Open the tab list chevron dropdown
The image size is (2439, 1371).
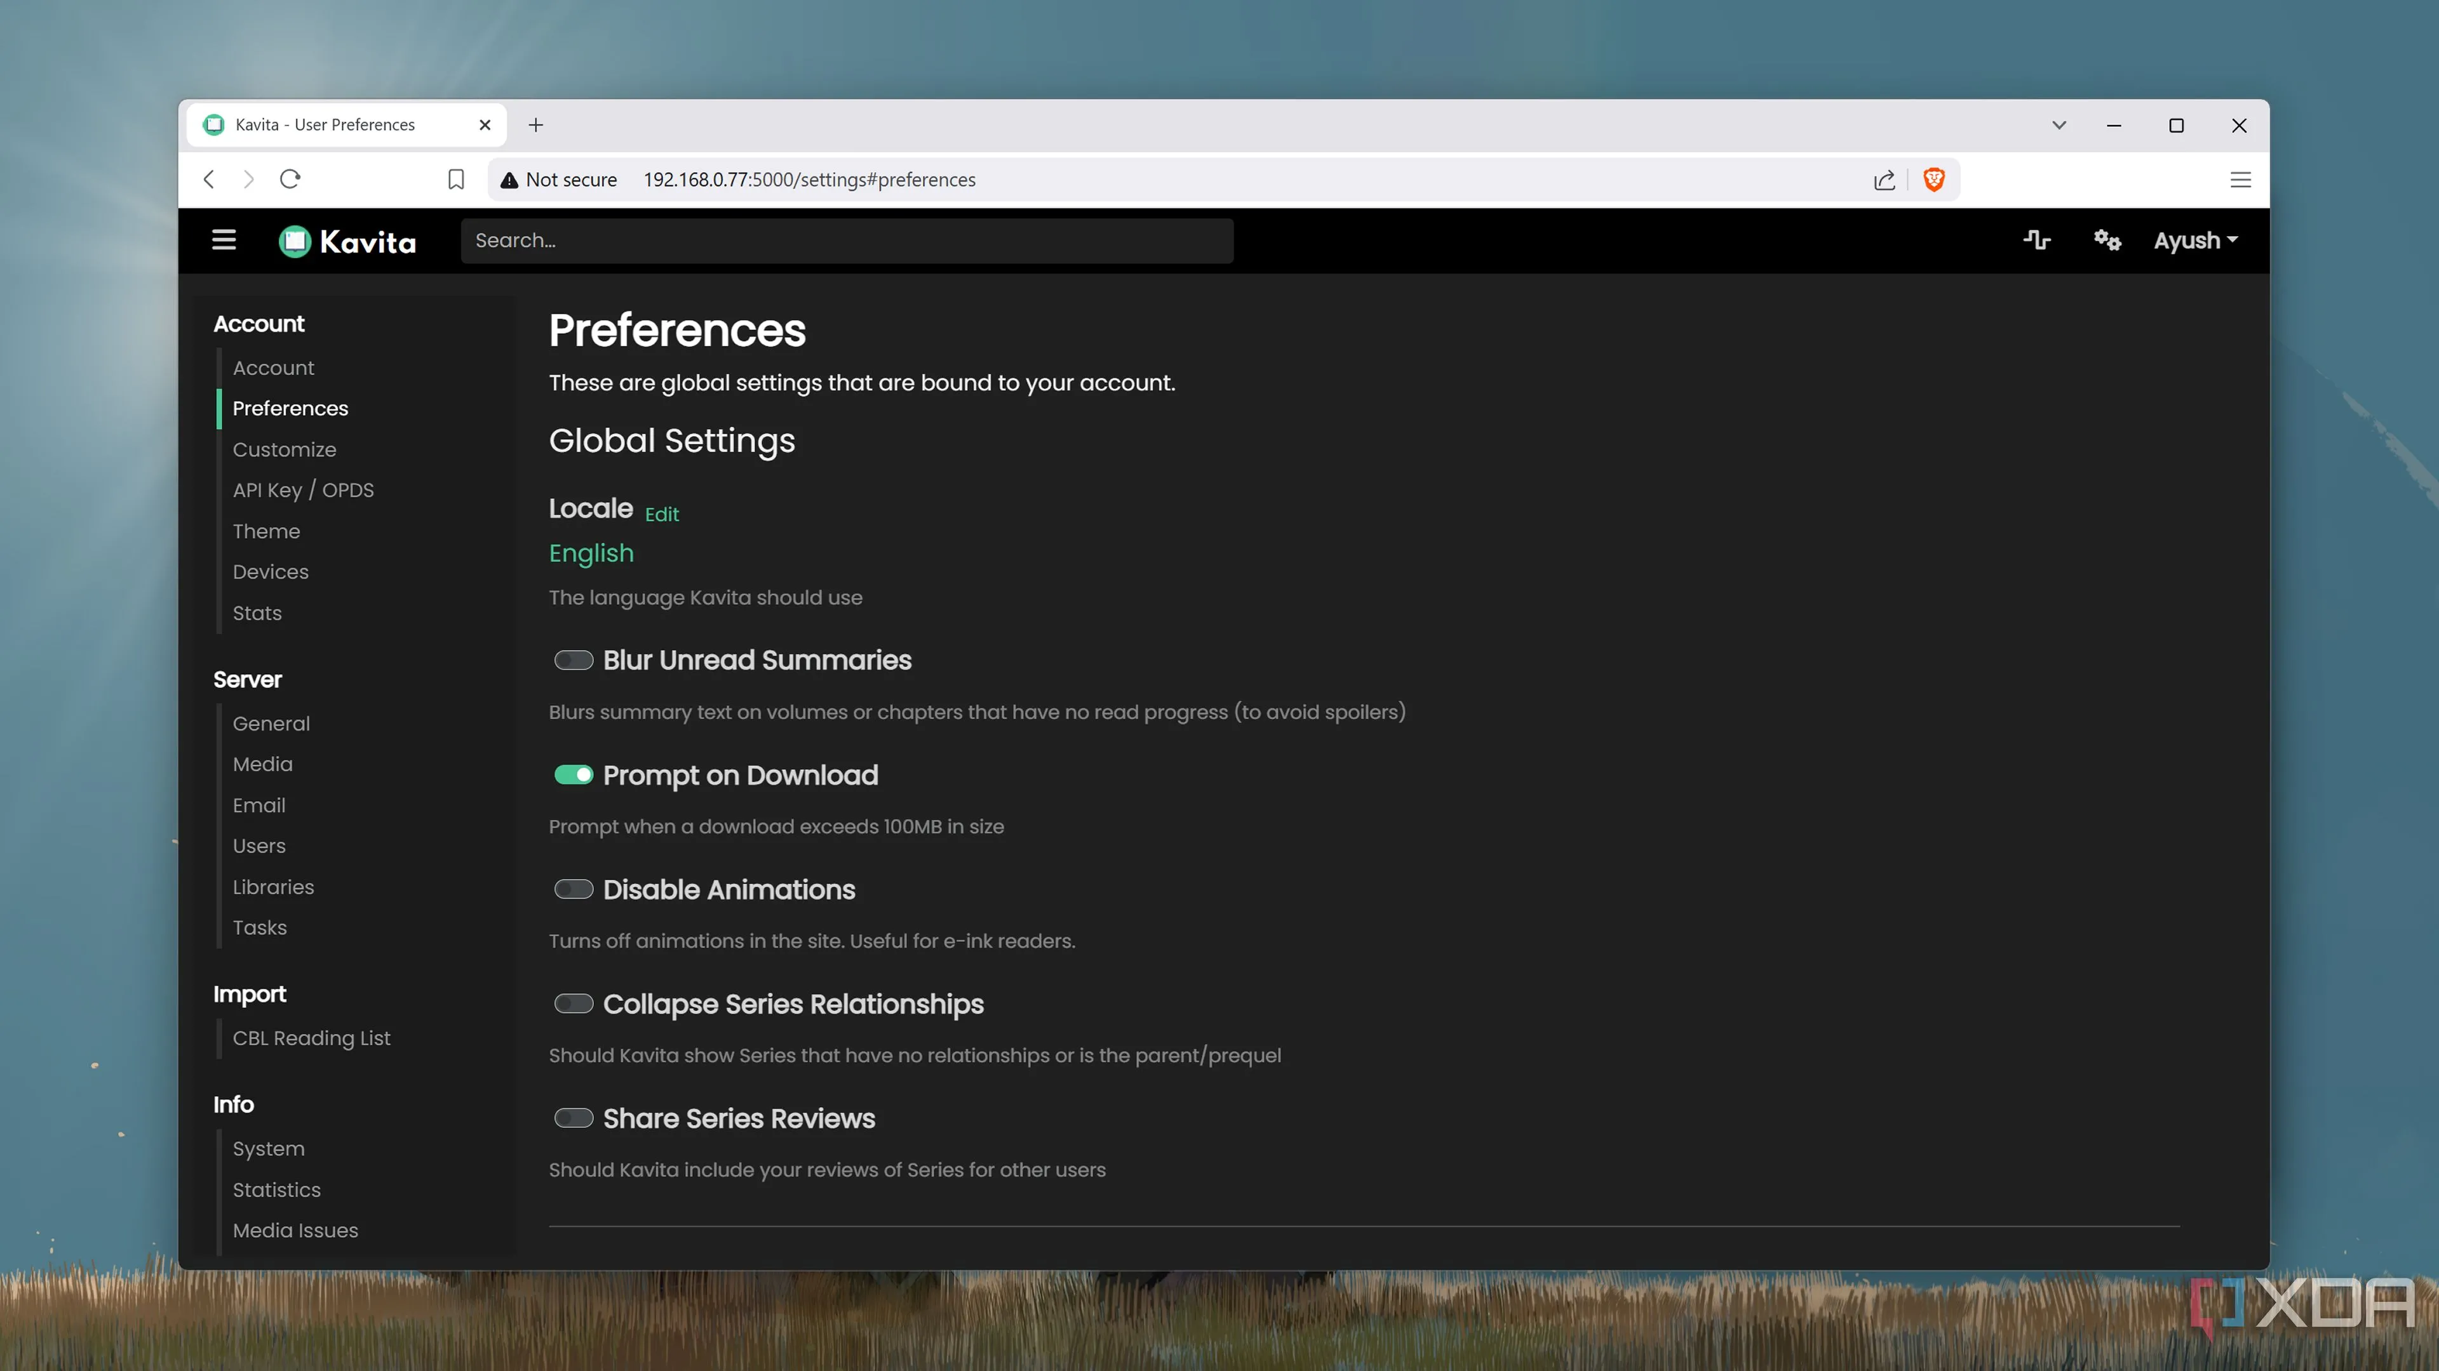click(x=2059, y=125)
